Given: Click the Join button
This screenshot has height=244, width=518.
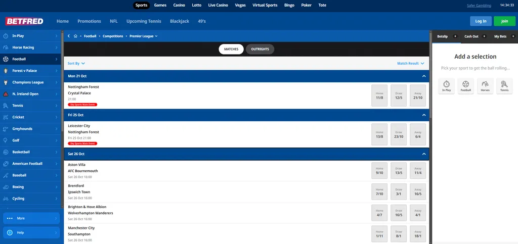Looking at the screenshot, I should pyautogui.click(x=504, y=21).
